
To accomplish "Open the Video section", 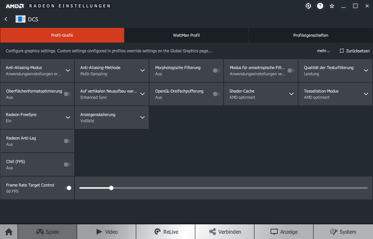I will point(106,232).
